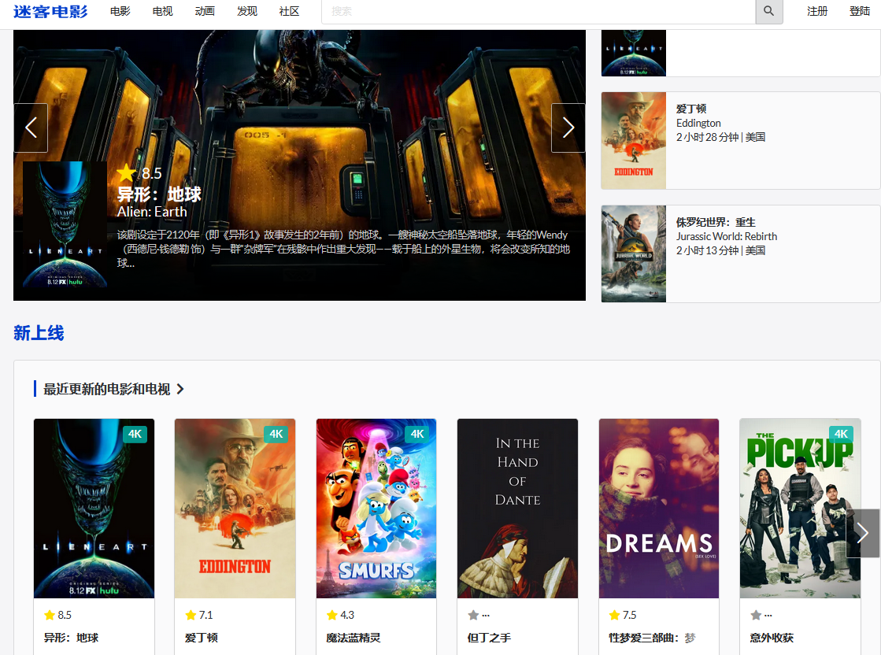The width and height of the screenshot is (881, 655).
Task: Open 爱丁顿 title in sidebar list
Action: click(x=691, y=109)
